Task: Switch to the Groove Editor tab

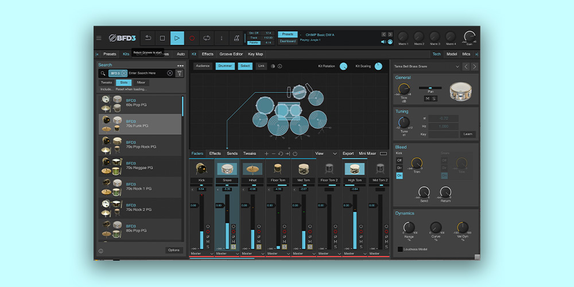Action: (x=230, y=54)
